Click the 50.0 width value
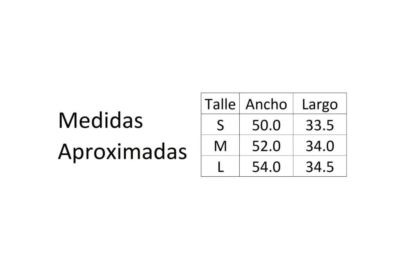Viewport: 401px width, 267px height. point(266,125)
